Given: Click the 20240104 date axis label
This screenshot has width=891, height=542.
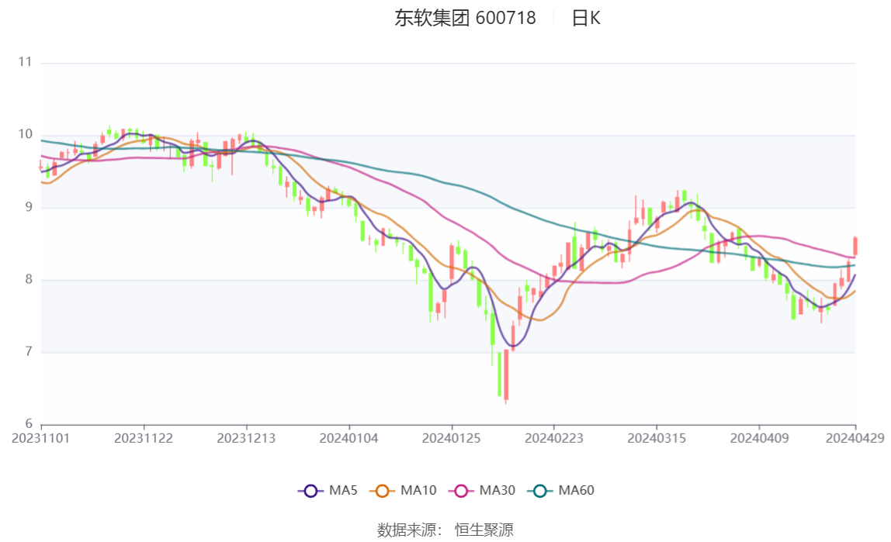Looking at the screenshot, I should click(x=349, y=438).
